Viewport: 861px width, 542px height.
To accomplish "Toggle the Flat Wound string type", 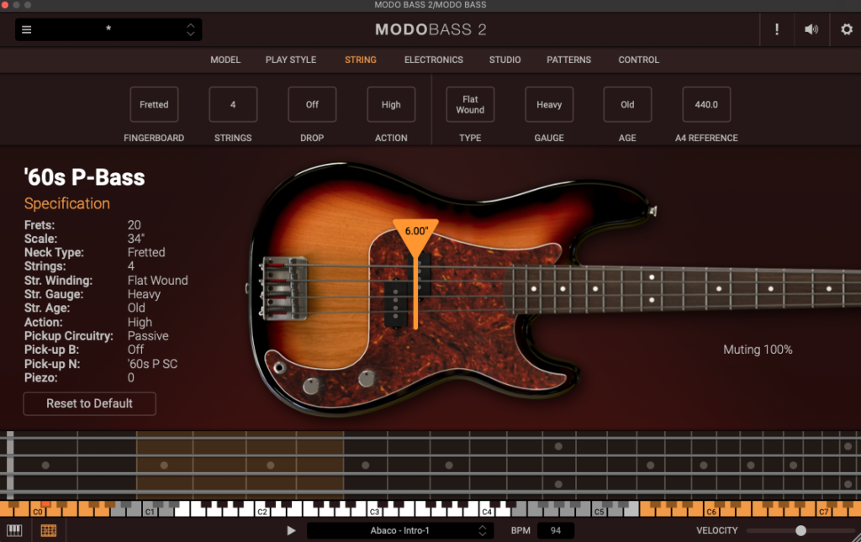I will click(x=470, y=105).
